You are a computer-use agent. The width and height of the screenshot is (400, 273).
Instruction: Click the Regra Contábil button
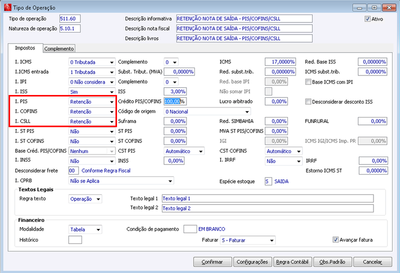(x=292, y=262)
